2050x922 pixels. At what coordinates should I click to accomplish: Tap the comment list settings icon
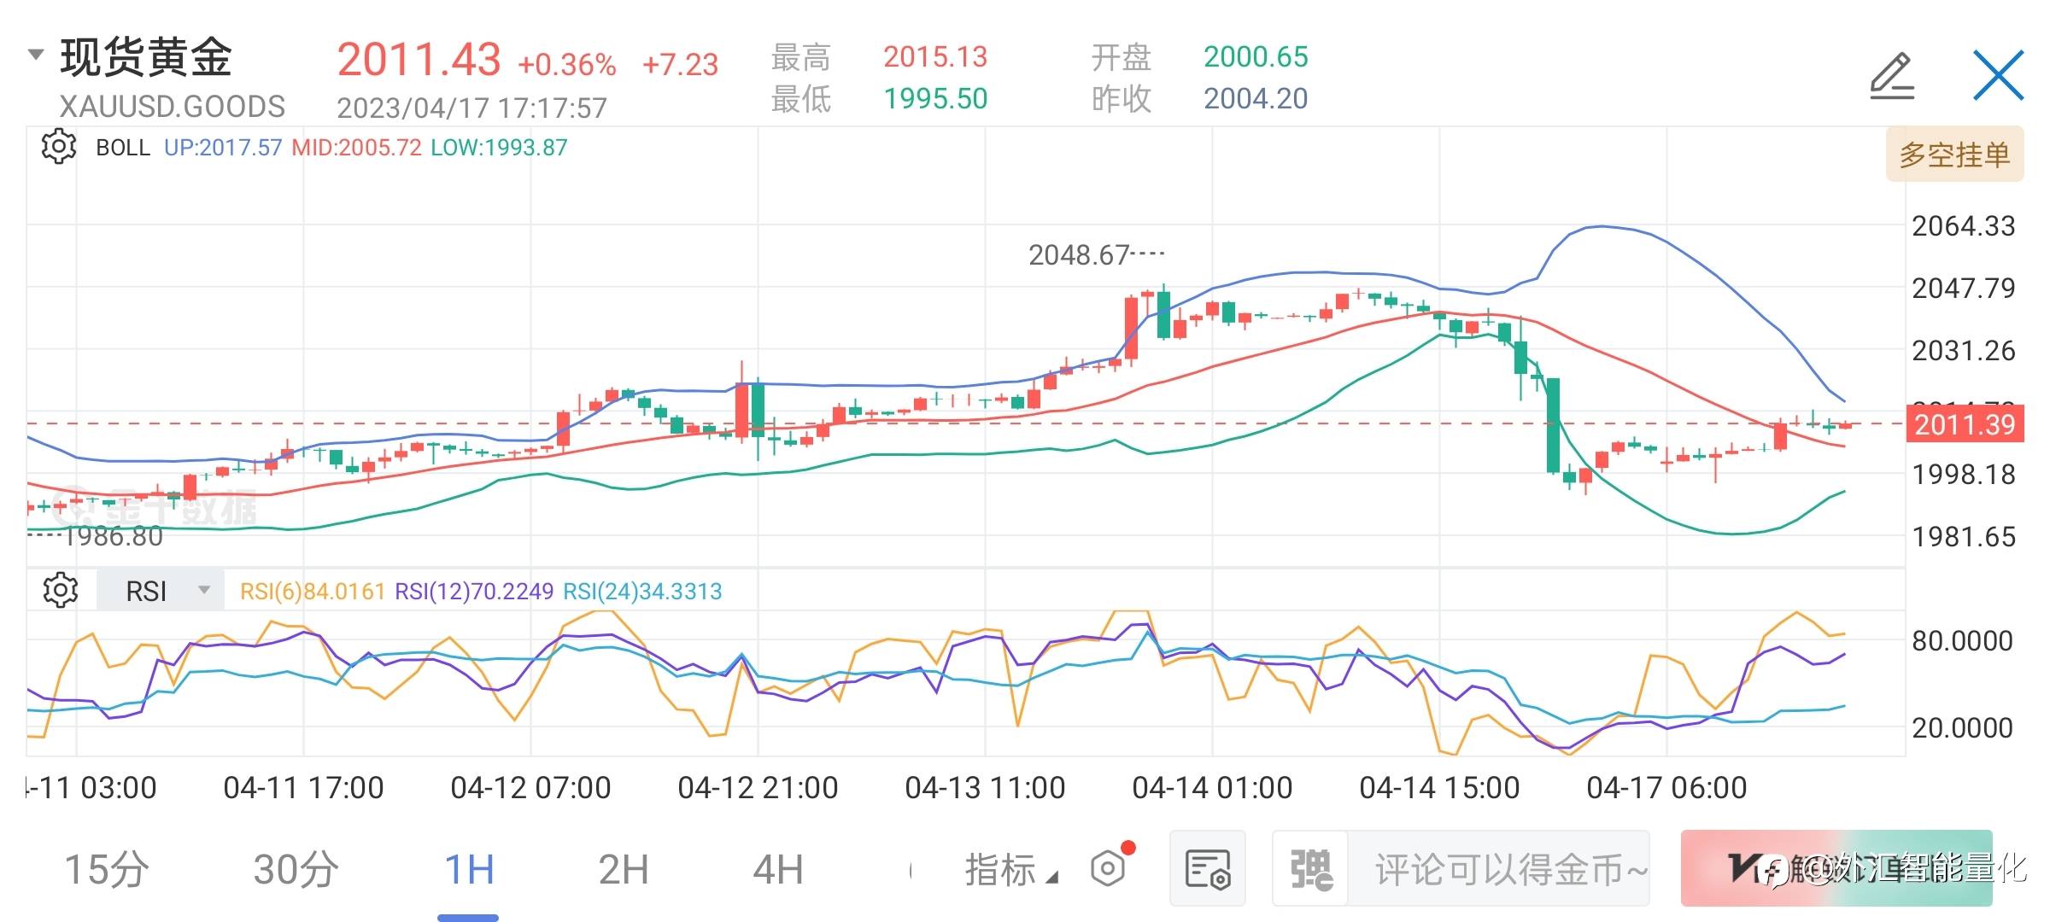point(1207,869)
